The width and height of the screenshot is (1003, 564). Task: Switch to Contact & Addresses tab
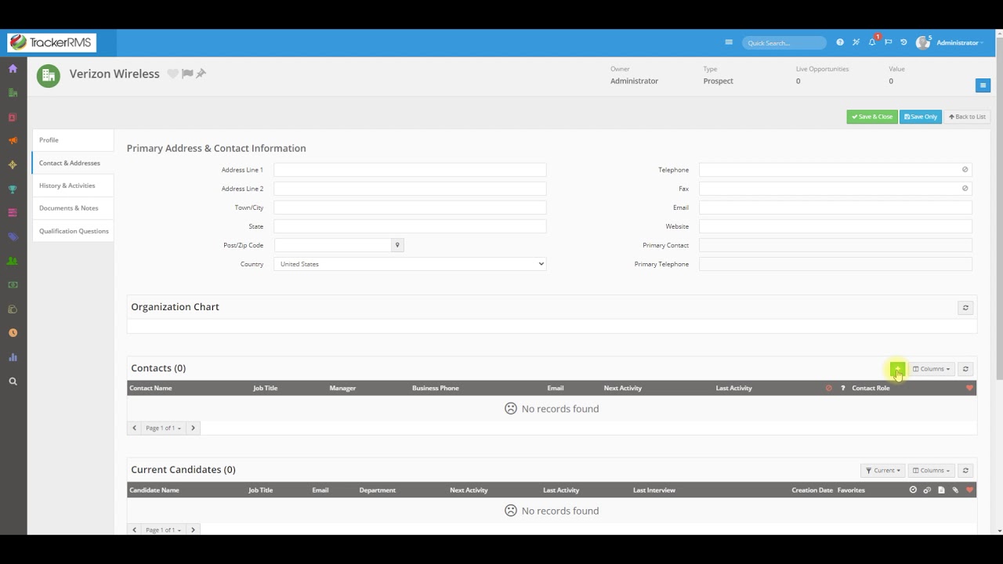click(x=73, y=163)
